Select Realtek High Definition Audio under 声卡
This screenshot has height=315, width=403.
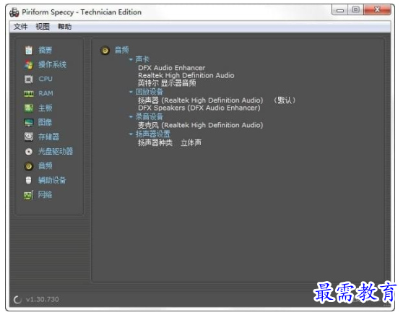(x=186, y=76)
